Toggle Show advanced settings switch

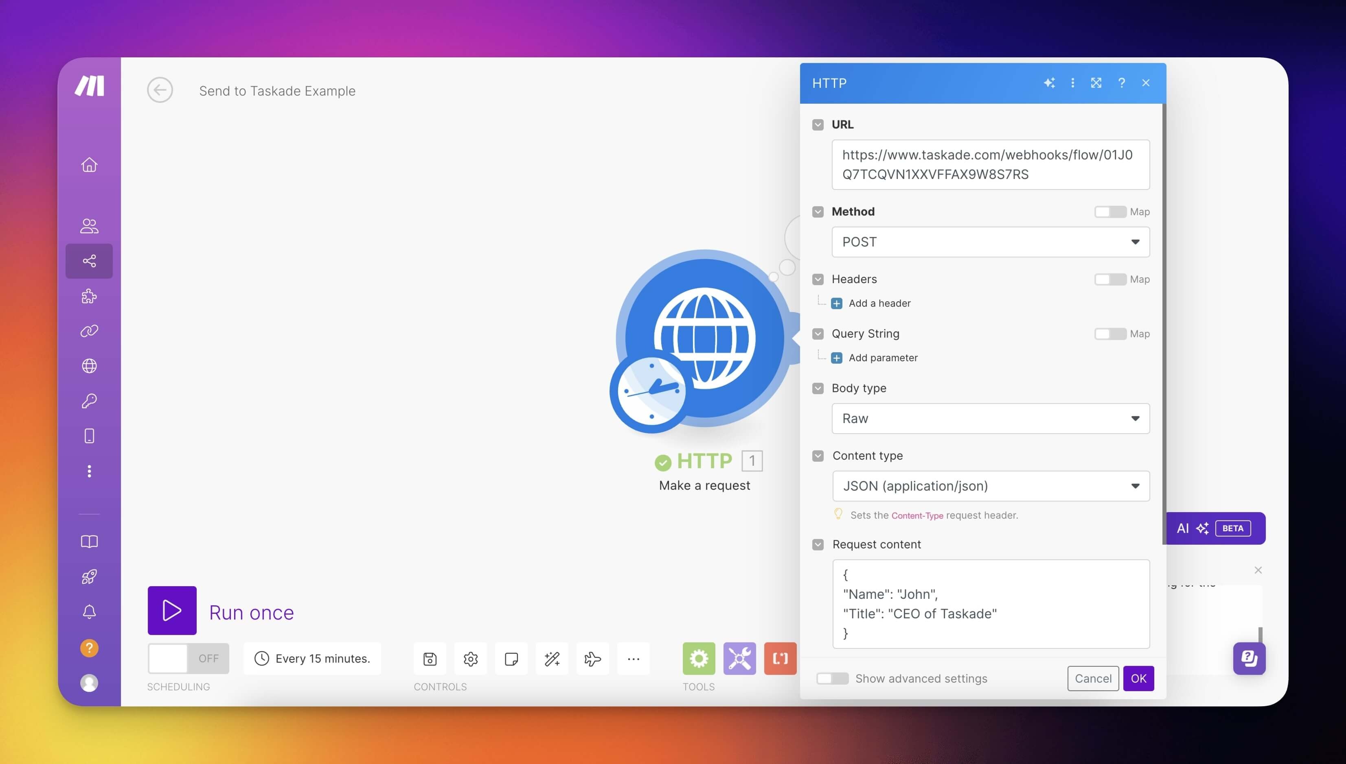click(x=832, y=679)
